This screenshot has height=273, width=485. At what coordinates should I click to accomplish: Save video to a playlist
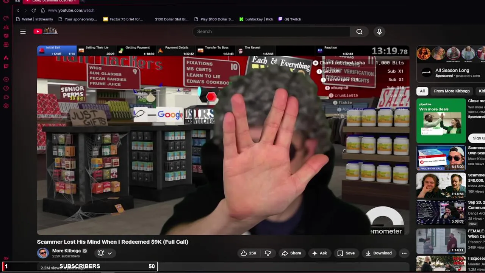(346, 253)
